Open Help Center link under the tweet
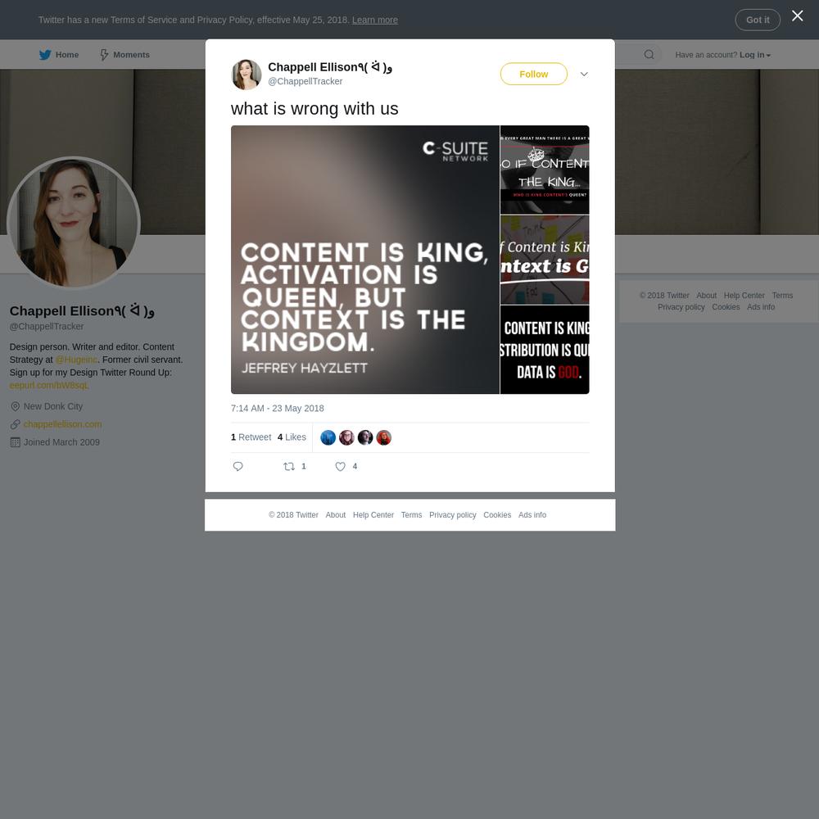 point(373,515)
